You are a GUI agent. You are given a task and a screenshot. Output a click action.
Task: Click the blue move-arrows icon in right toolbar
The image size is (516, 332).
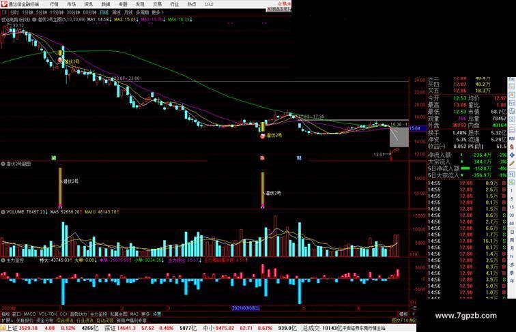[x=512, y=155]
